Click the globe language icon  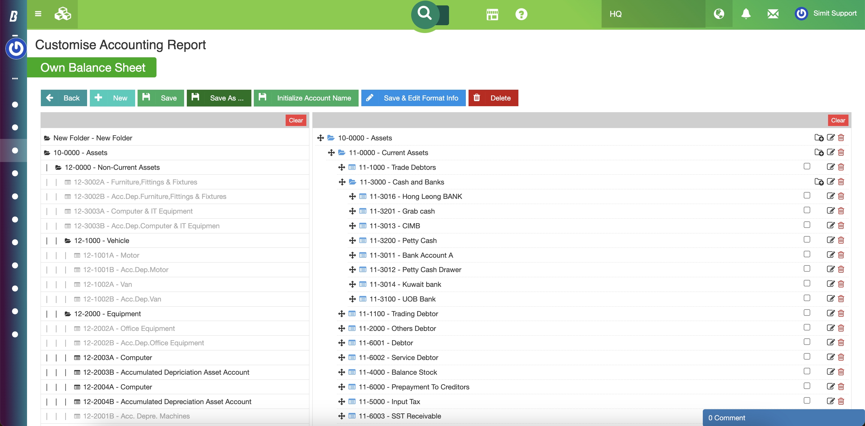(x=719, y=14)
